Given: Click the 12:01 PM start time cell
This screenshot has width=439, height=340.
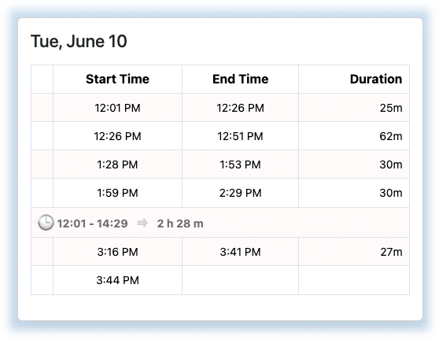Looking at the screenshot, I should click(x=117, y=108).
